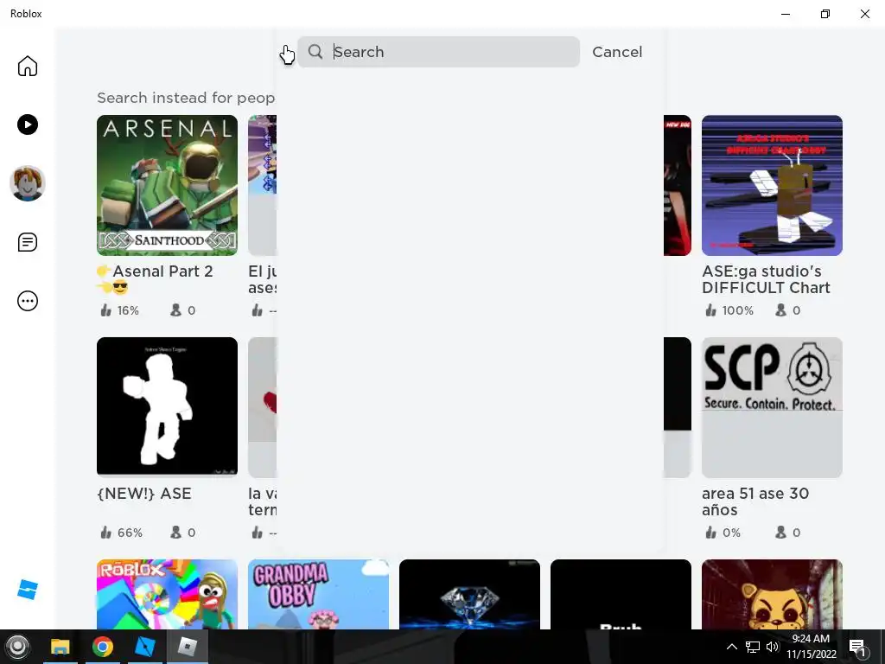Screen dimensions: 885x664
Task: Open the '{NEW!} ASE' game title
Action: (x=144, y=494)
